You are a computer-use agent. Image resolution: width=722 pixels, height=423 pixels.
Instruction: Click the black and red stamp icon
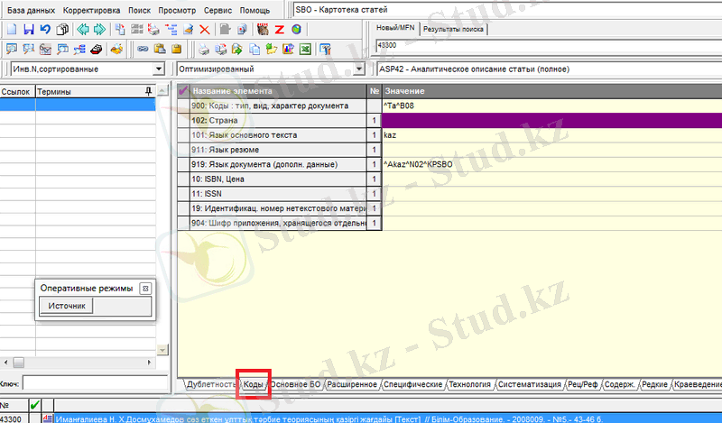[96, 50]
